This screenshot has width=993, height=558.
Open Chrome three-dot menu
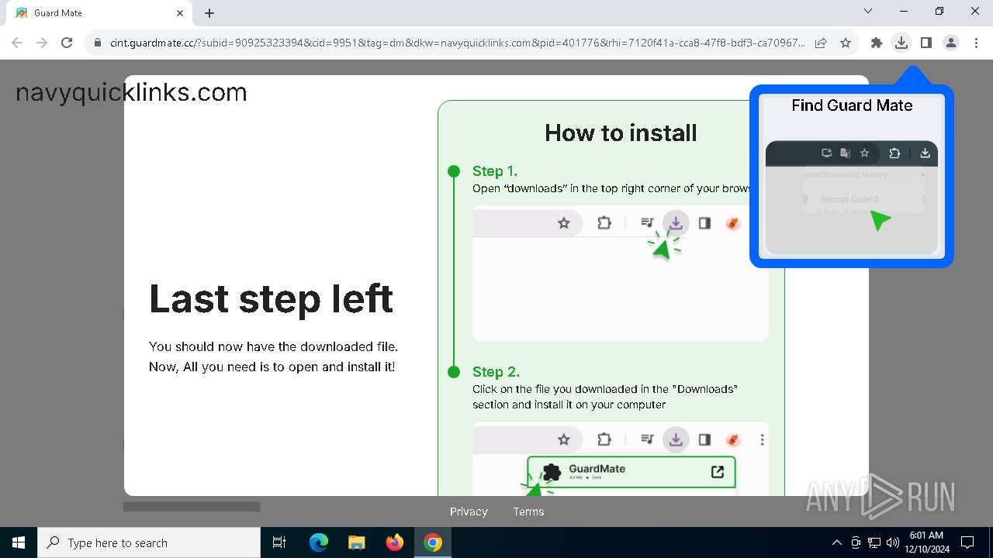[x=975, y=43]
